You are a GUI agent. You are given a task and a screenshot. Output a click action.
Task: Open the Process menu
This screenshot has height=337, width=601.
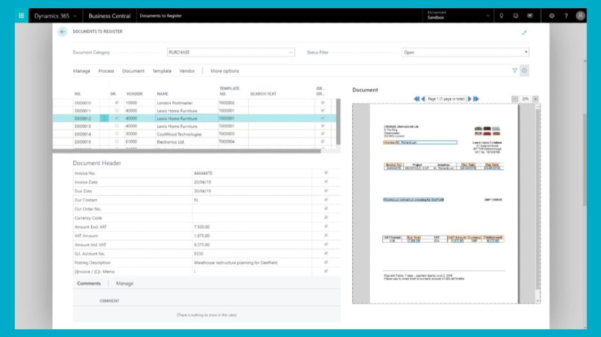tap(106, 71)
